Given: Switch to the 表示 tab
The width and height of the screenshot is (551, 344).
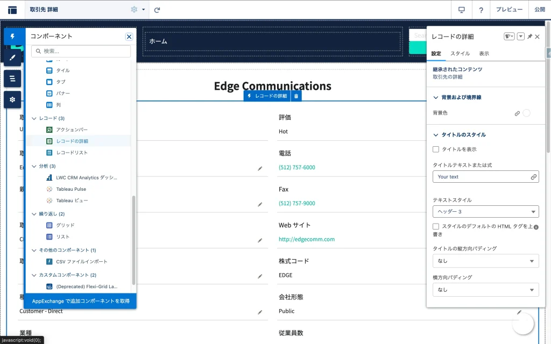Looking at the screenshot, I should (484, 54).
